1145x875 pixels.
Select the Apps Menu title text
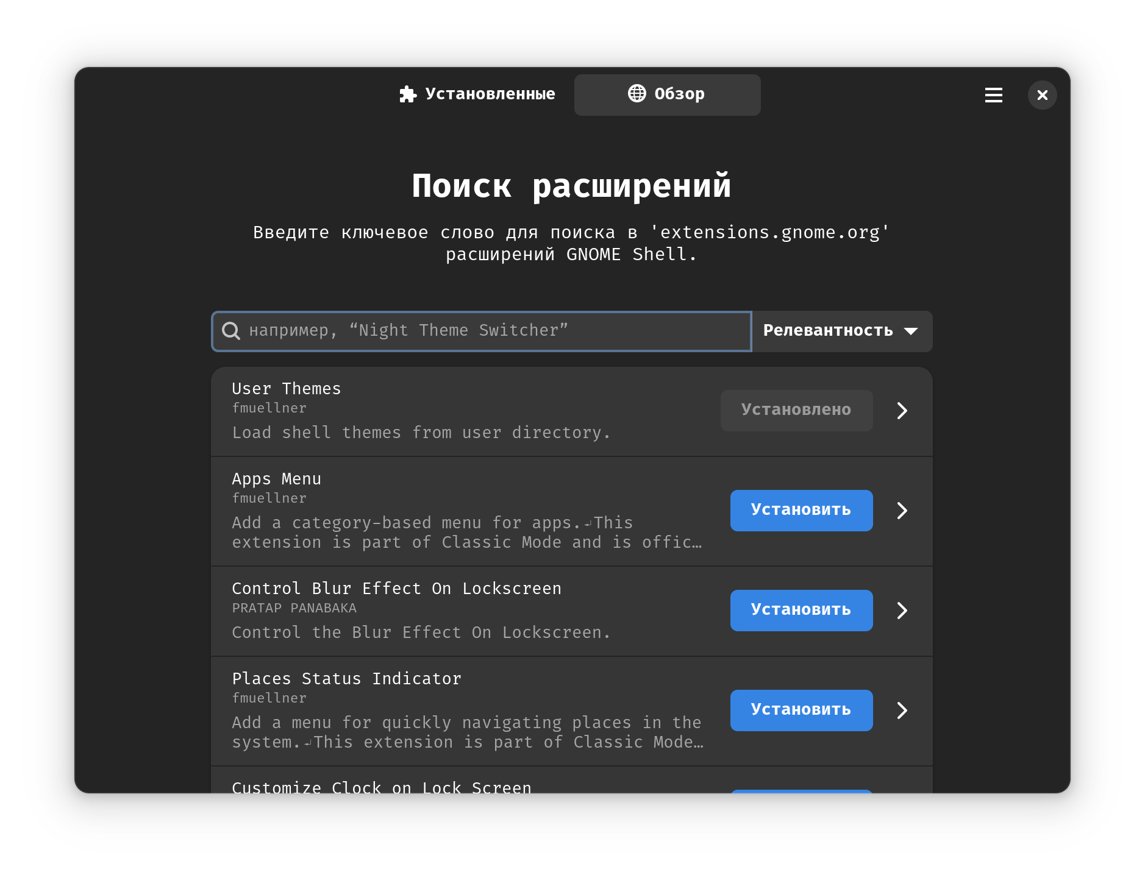(x=276, y=480)
